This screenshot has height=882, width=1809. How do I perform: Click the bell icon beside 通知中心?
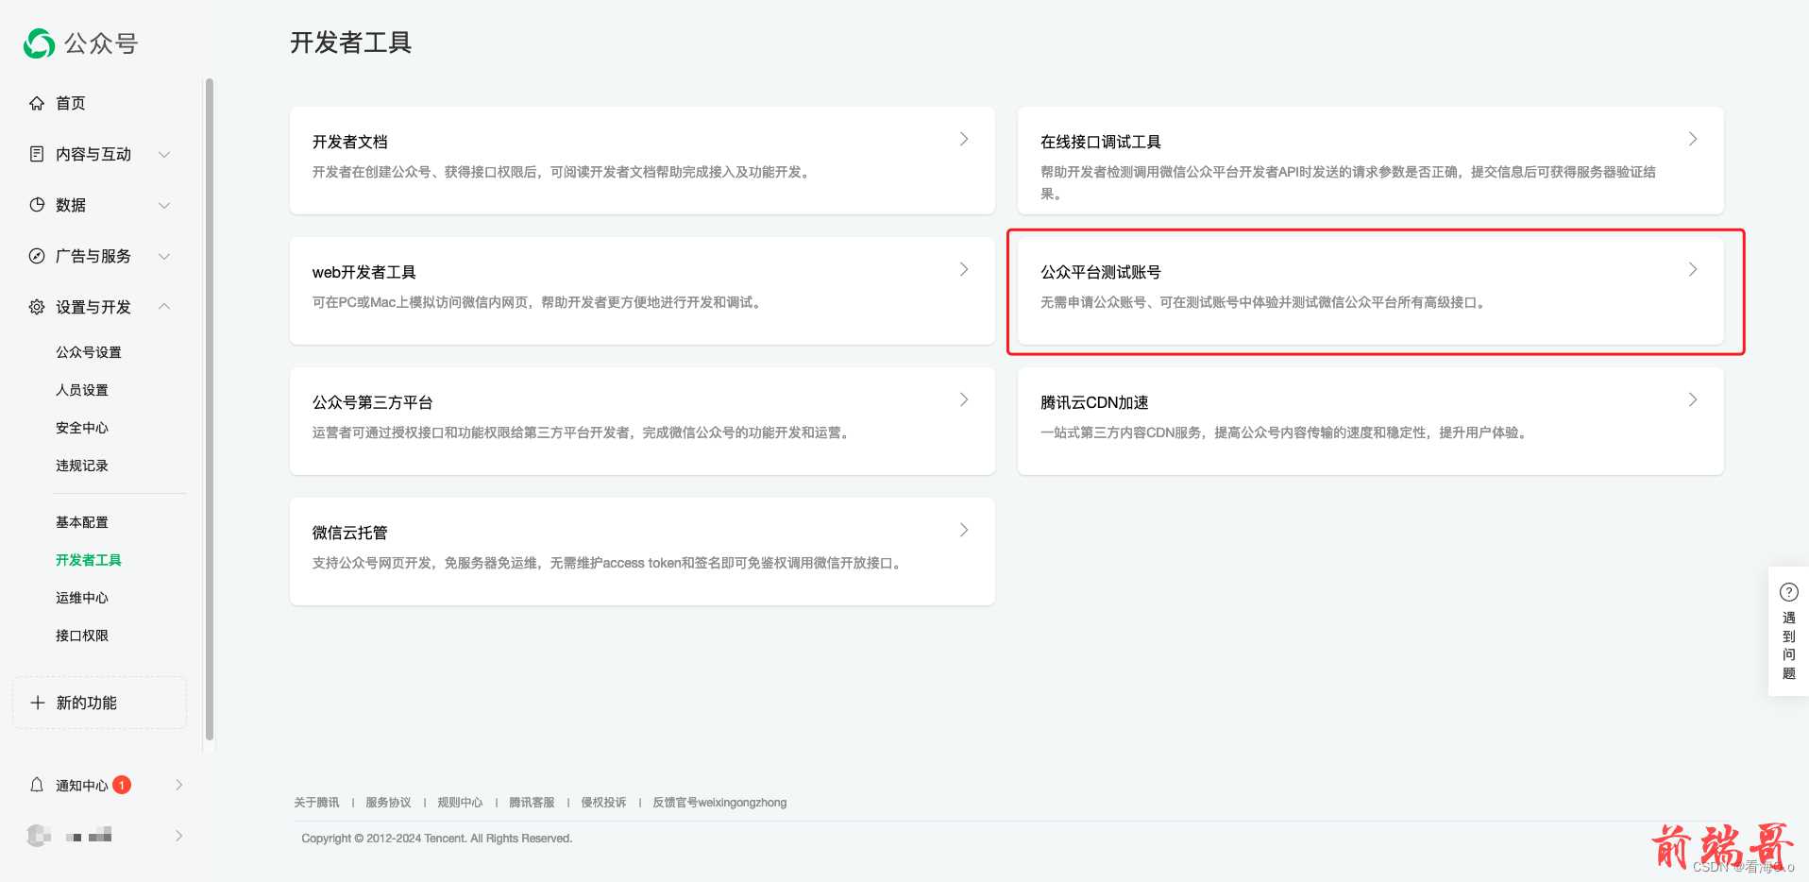tap(37, 785)
